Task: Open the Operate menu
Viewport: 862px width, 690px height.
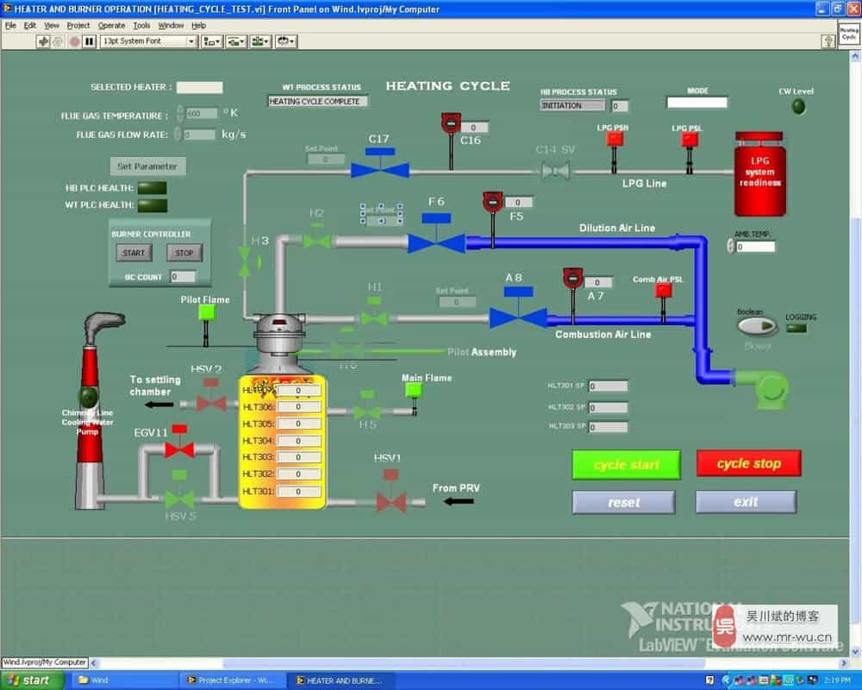Action: coord(111,25)
